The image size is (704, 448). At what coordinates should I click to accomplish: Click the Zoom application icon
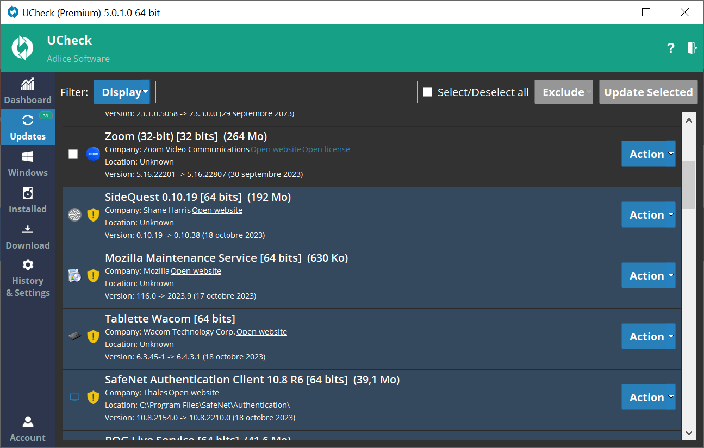(93, 154)
